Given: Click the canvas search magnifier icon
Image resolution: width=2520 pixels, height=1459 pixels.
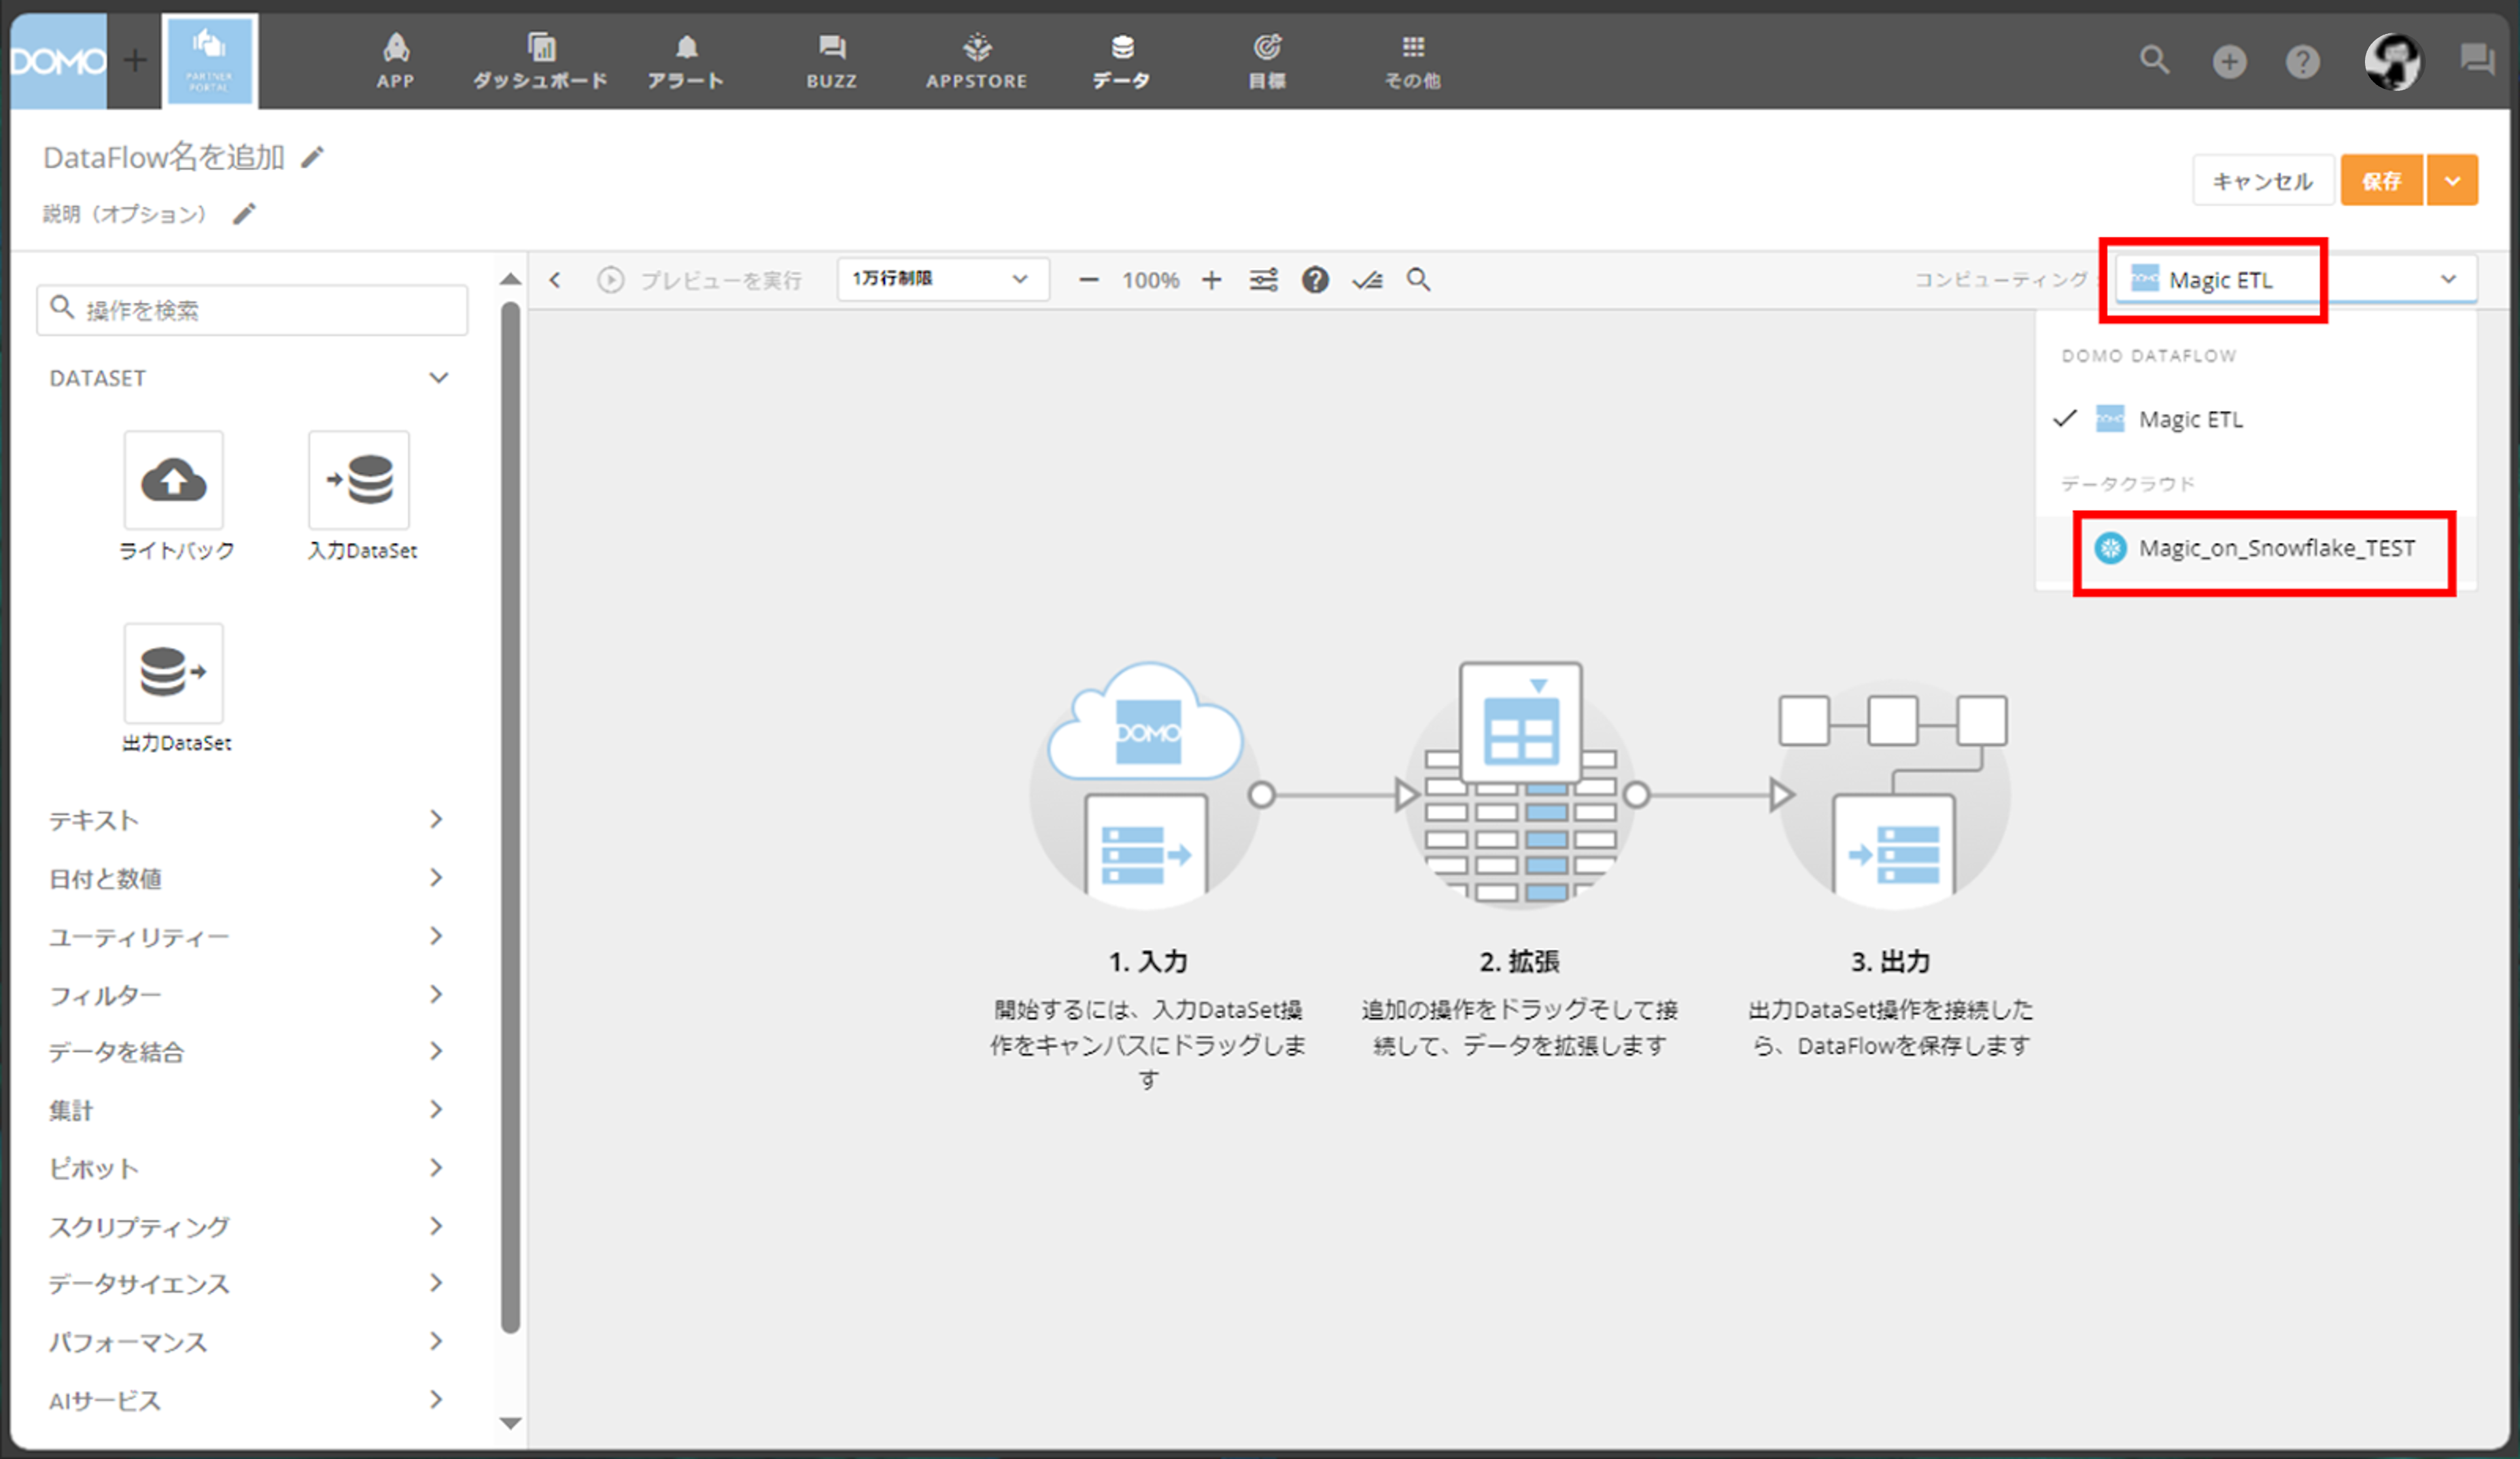Looking at the screenshot, I should [1418, 280].
